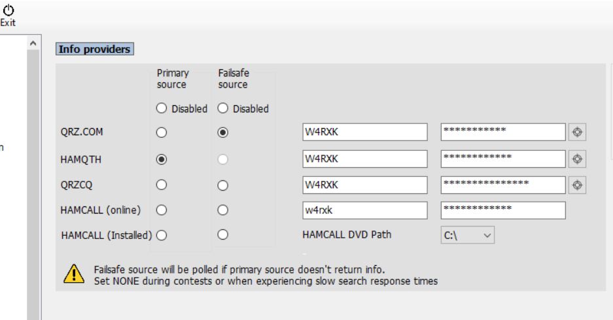Click the Failsafe source column header

[234, 79]
